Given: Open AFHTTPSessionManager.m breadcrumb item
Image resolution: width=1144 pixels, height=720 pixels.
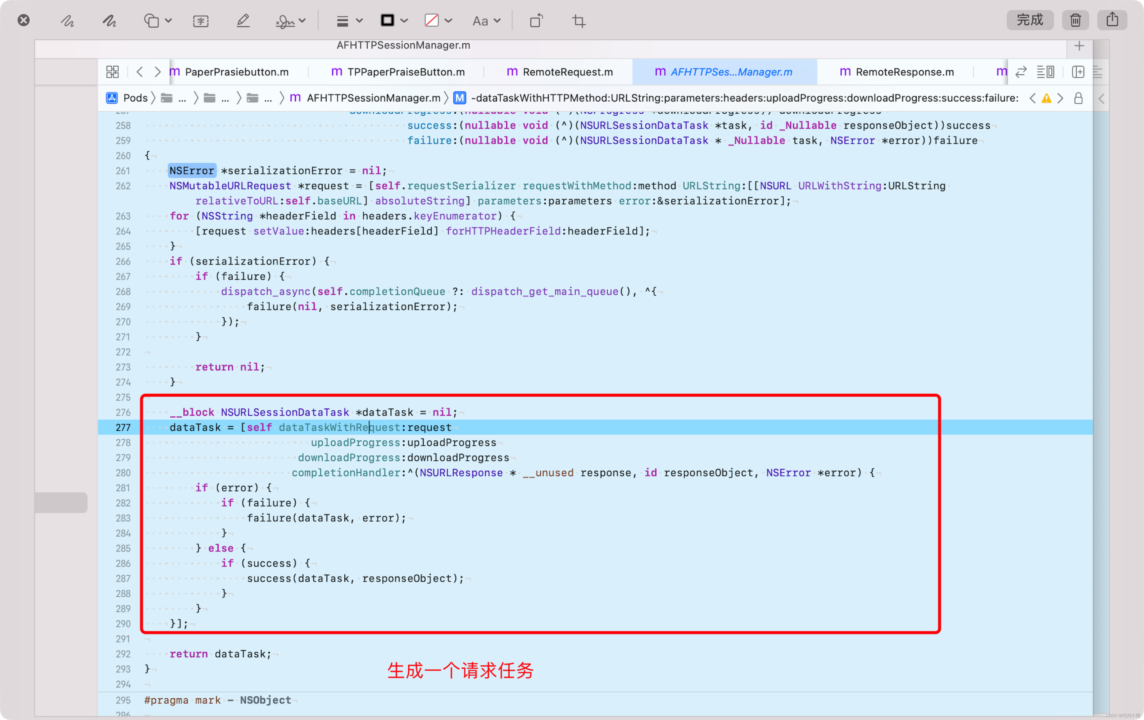Looking at the screenshot, I should [x=365, y=98].
